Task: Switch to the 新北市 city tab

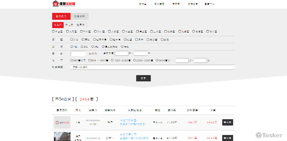Action: [x=69, y=25]
